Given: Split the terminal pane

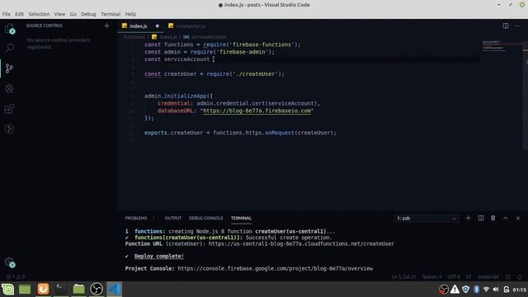Looking at the screenshot, I should pos(481,218).
